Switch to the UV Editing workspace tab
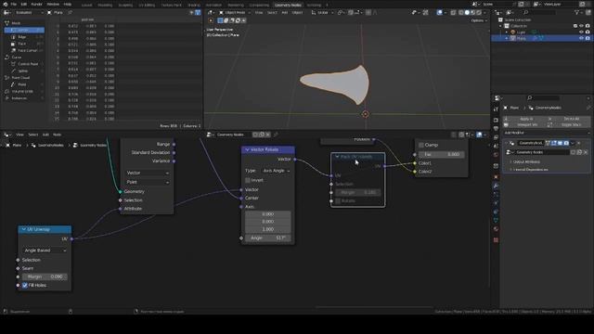Screen dimensions: 594x334 point(147,6)
